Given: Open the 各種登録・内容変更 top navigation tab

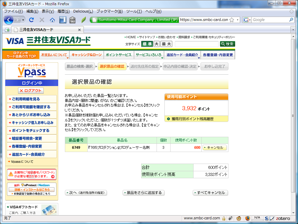Looking at the screenshot, I should pos(218,55).
